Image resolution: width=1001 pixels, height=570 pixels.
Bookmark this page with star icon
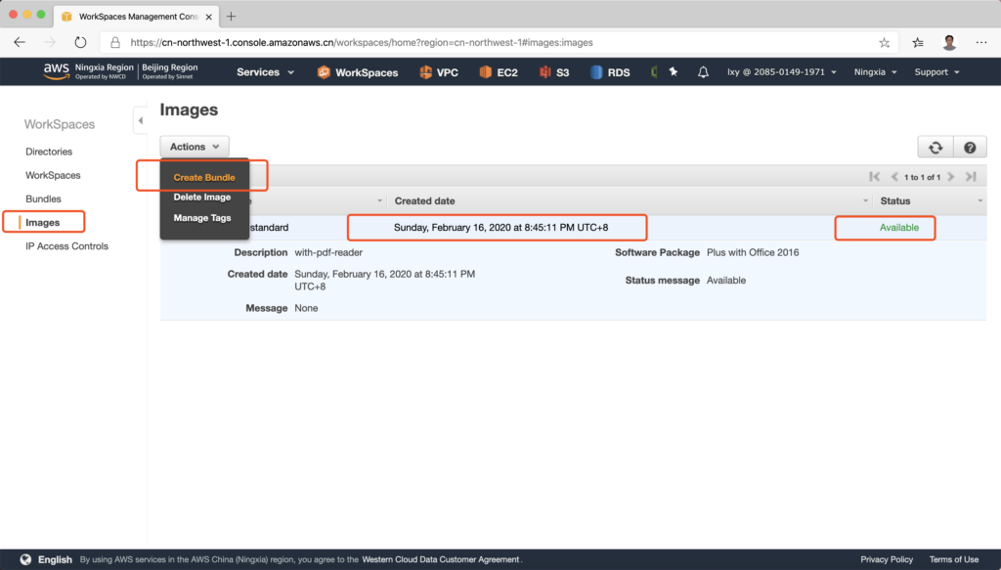click(885, 43)
